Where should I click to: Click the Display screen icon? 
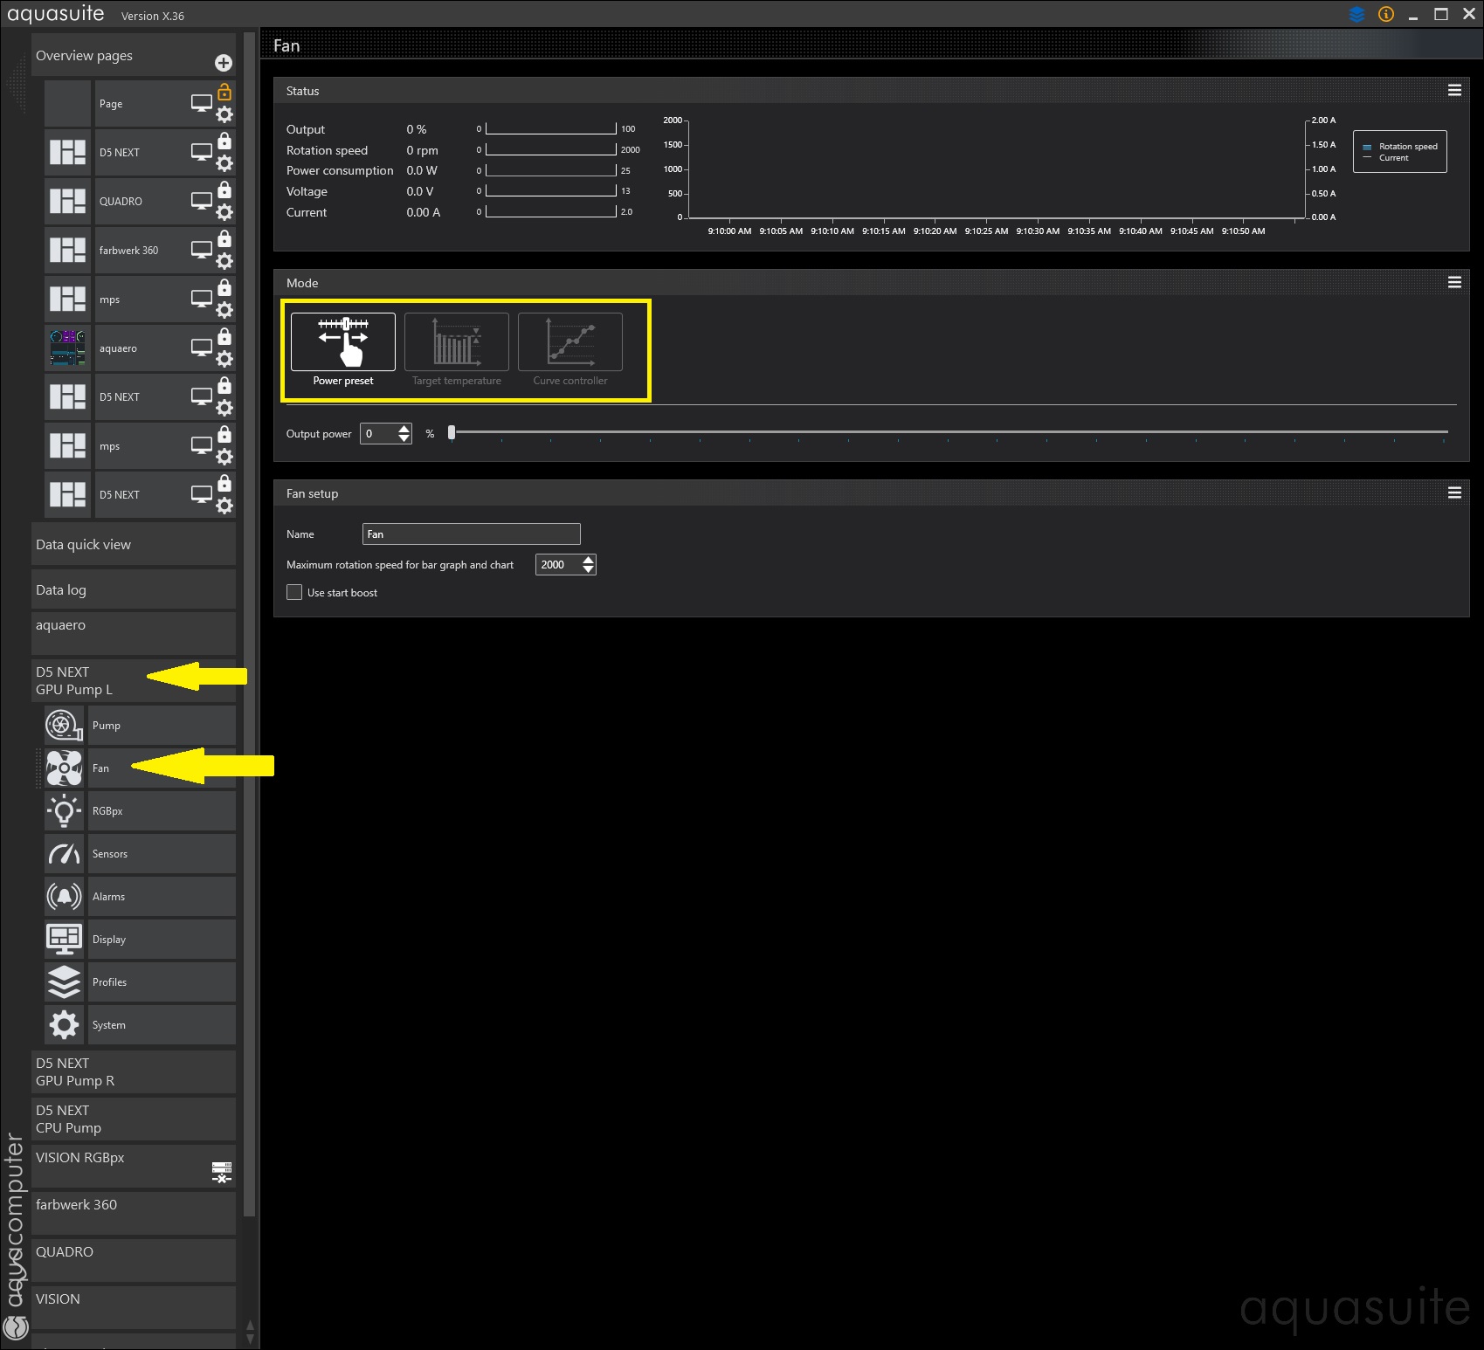(x=64, y=940)
